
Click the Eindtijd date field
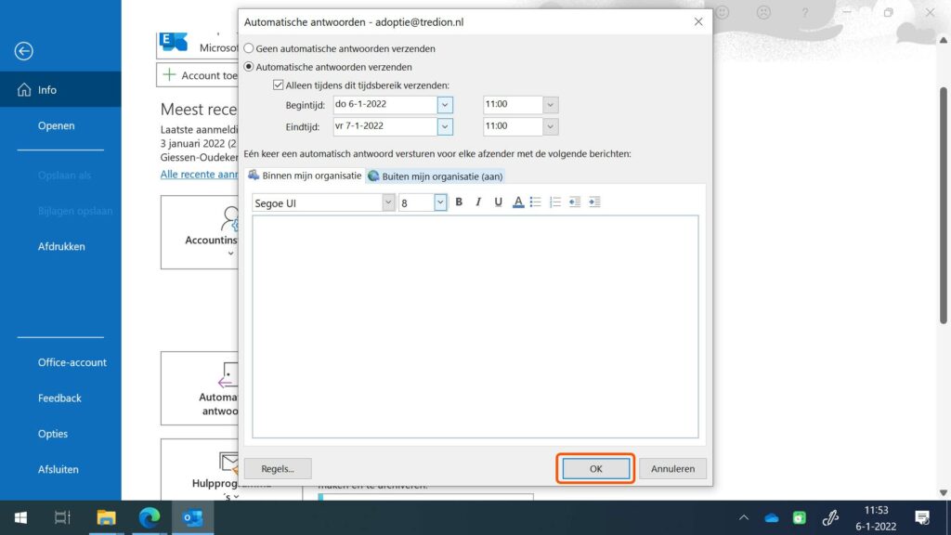pyautogui.click(x=385, y=126)
